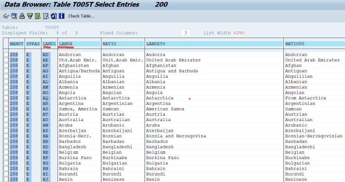Click the magnifier details icon

pyautogui.click(x=14, y=16)
